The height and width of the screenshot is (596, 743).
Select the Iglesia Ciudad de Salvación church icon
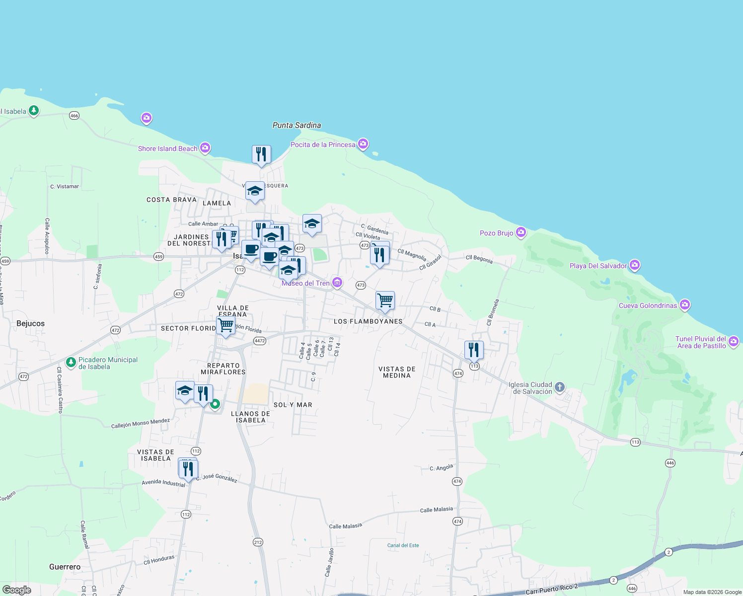click(x=559, y=387)
